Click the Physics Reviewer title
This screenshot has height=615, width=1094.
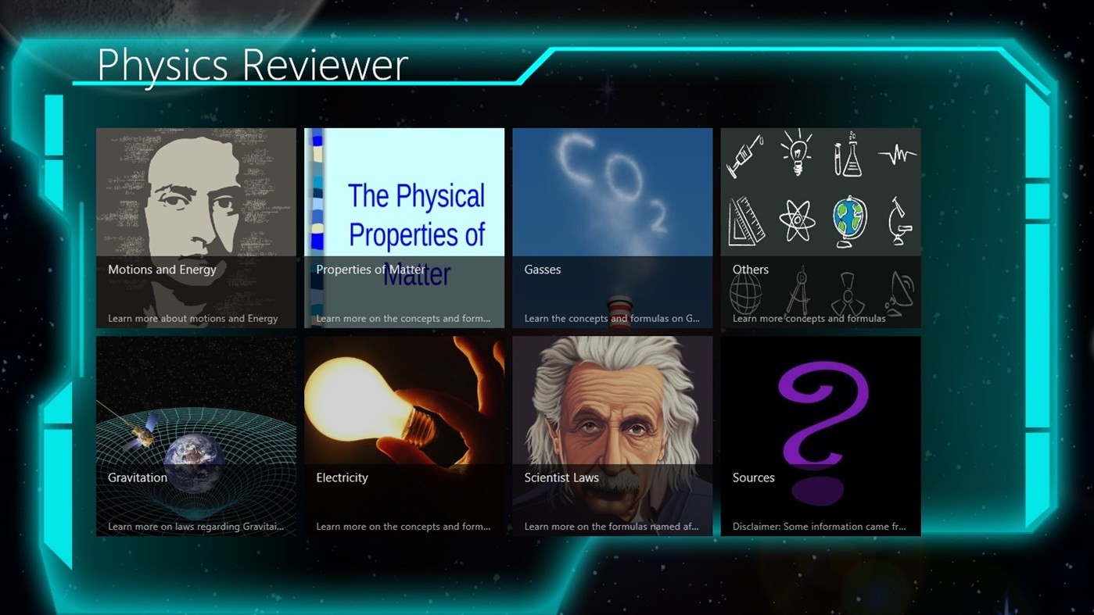[x=252, y=66]
